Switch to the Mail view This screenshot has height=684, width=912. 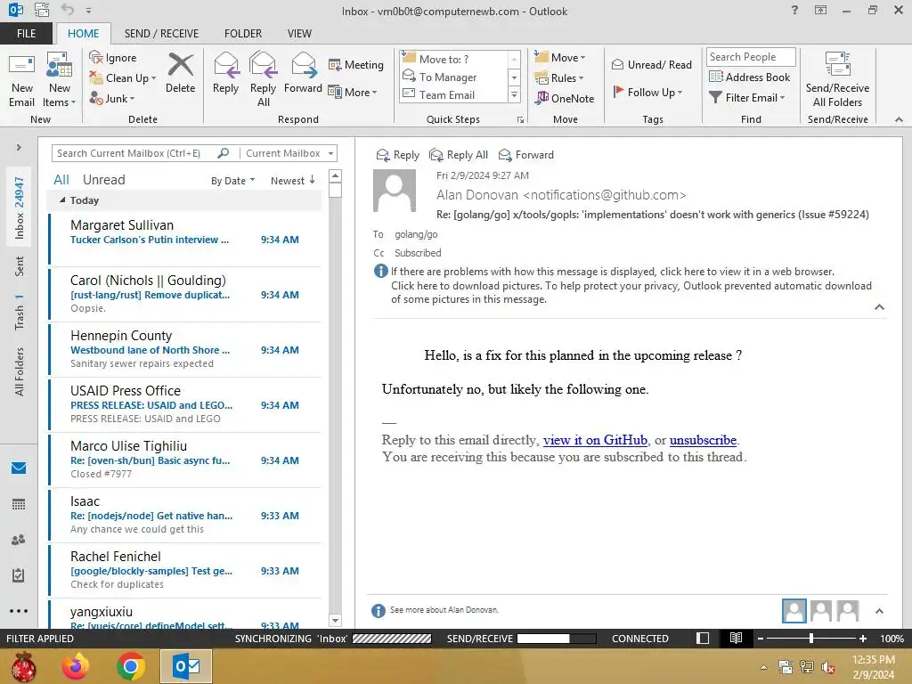tap(19, 468)
